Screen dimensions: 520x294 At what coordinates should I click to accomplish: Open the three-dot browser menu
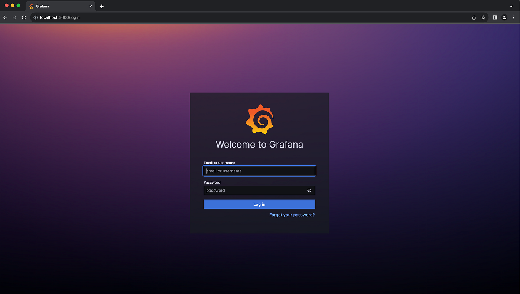tap(514, 17)
